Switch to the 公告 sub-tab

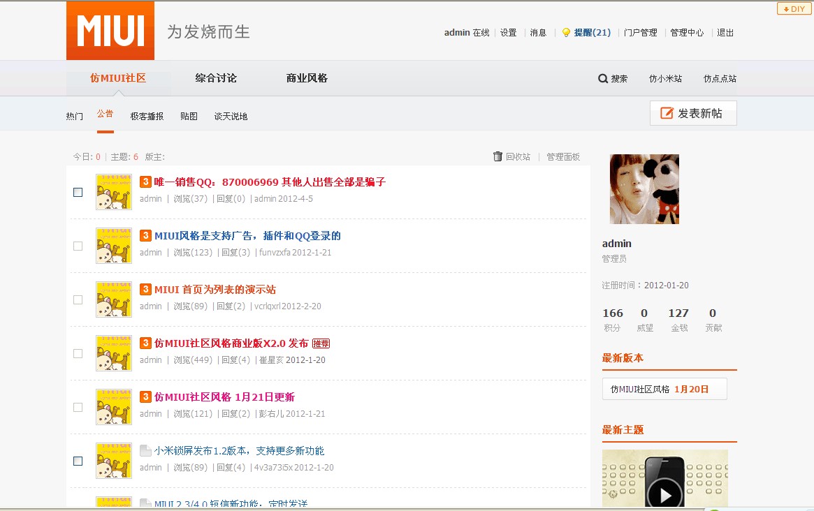(105, 114)
